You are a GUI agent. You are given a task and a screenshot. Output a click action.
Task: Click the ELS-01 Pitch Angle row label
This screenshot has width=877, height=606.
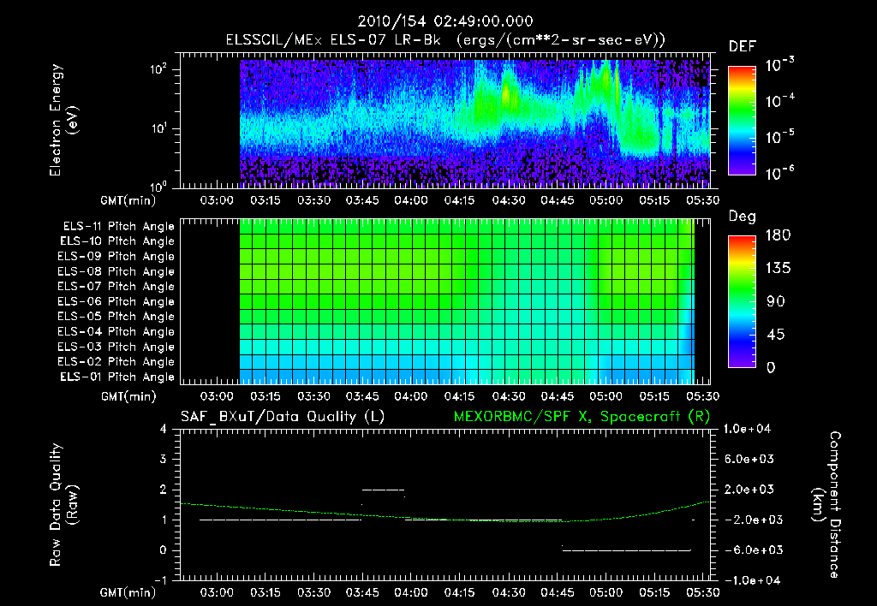[117, 377]
